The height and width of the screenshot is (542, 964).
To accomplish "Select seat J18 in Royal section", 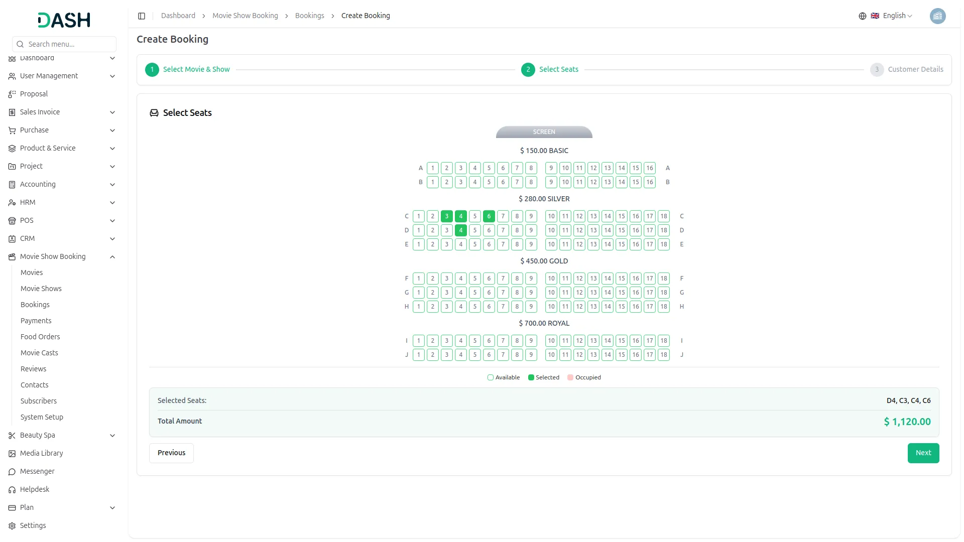I will [664, 354].
